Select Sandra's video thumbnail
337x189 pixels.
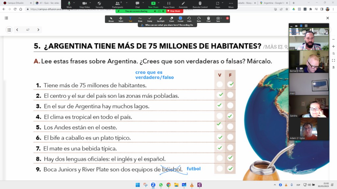tap(309, 107)
